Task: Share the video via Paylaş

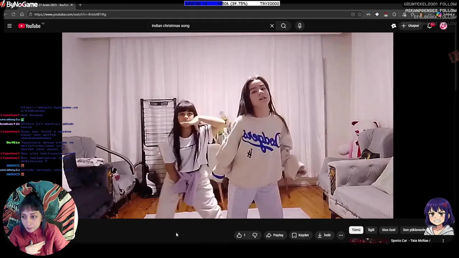Action: click(x=275, y=235)
